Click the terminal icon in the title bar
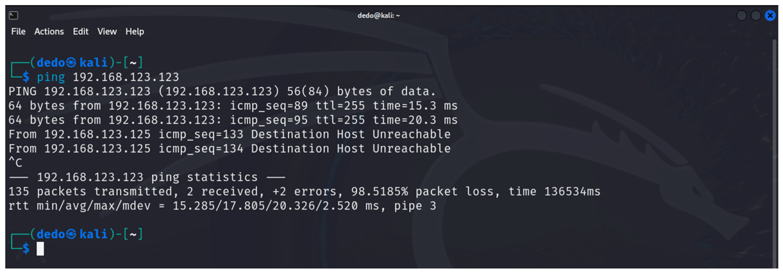783x275 pixels. (x=13, y=15)
